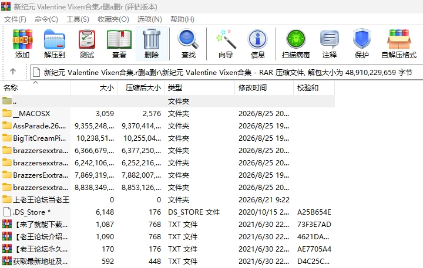Viewport: 423px width, 268px height.
Task: Open the 文件(F) menu
Action: (x=15, y=19)
